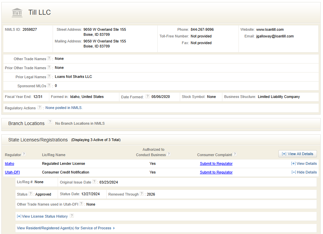The height and width of the screenshot is (234, 323).
Task: Open help icon beside Consumer Complaint header
Action: point(235,154)
